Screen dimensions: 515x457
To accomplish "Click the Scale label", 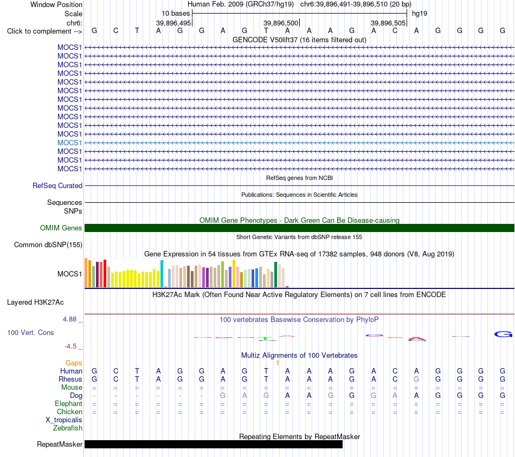I will (73, 14).
